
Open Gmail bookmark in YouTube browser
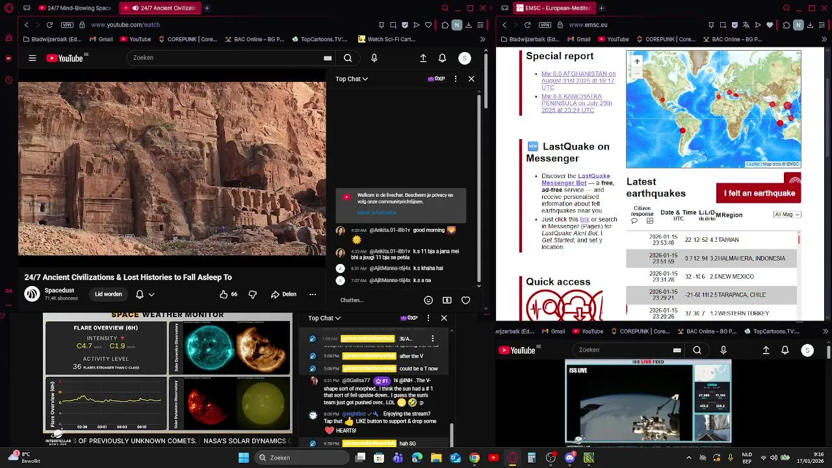tap(101, 39)
